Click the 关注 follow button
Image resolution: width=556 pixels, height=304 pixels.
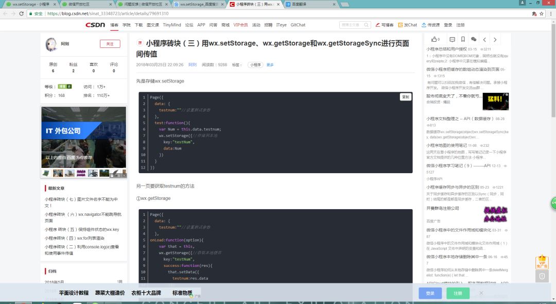[x=110, y=44]
